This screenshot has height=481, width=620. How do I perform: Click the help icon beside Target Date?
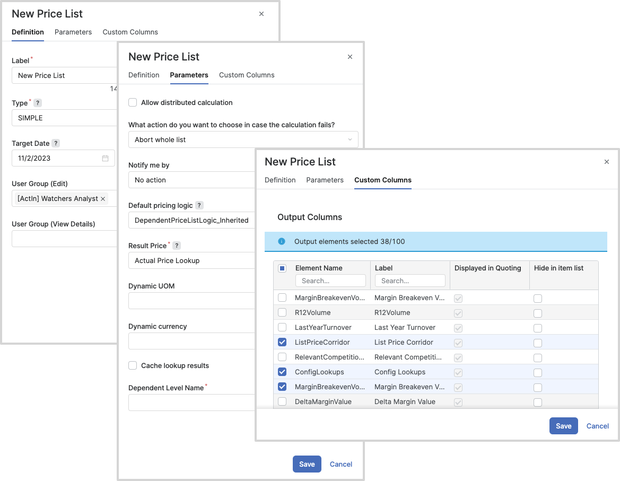56,144
